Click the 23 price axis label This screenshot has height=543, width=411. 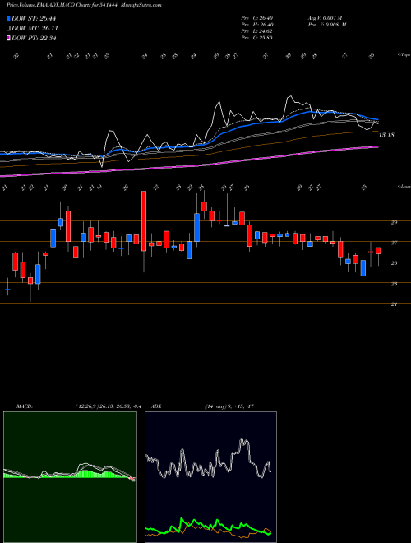(394, 284)
